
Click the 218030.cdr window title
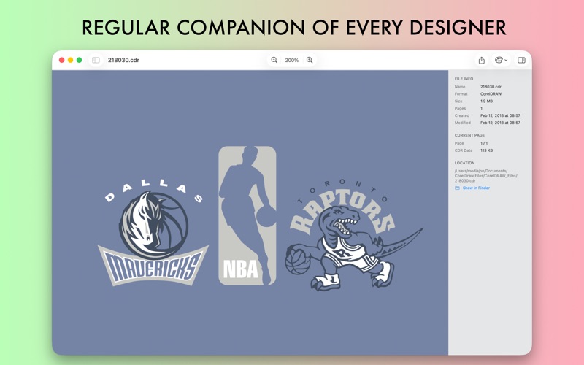123,60
